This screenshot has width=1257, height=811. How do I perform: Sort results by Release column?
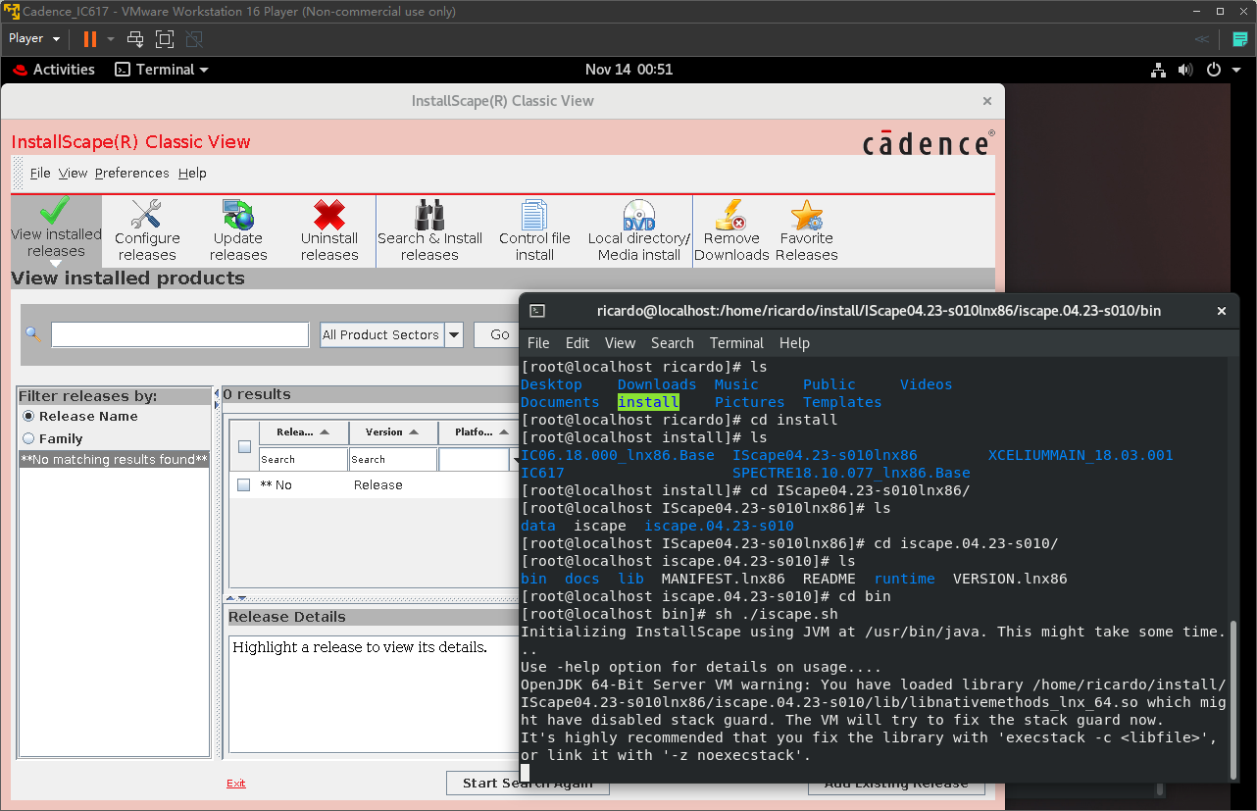pyautogui.click(x=303, y=432)
